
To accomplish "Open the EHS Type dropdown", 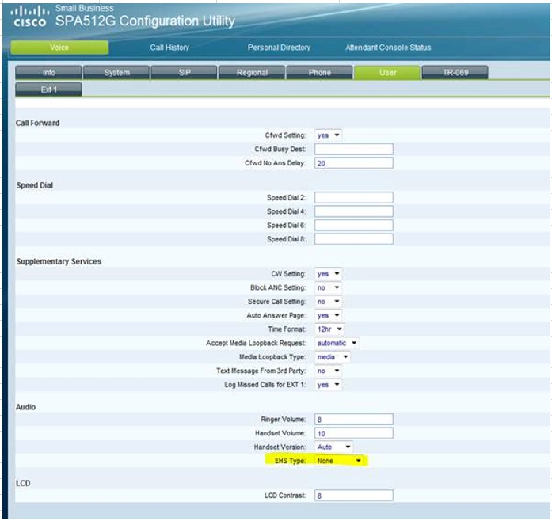I will coord(339,461).
